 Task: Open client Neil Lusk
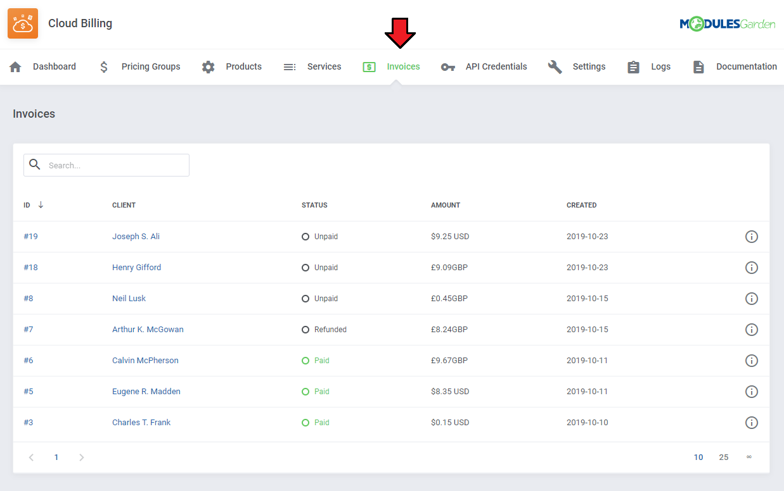point(129,299)
